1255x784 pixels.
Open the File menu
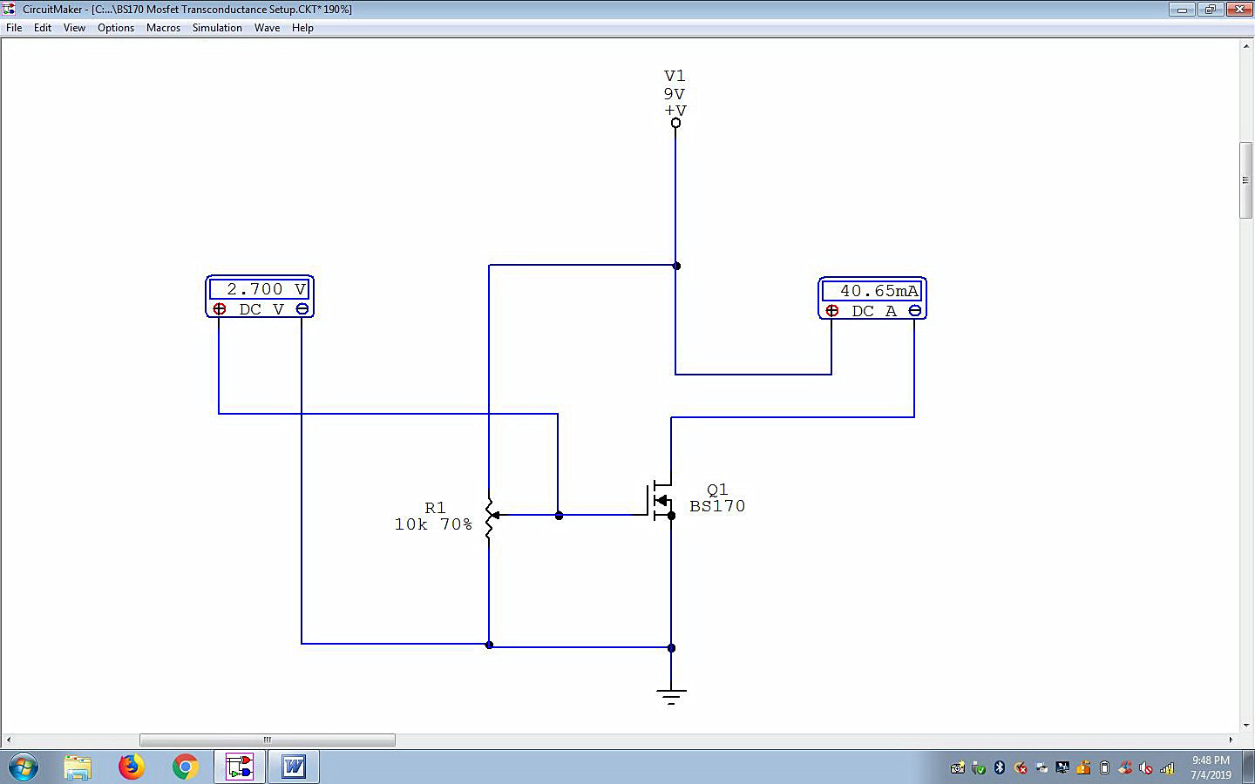point(14,28)
